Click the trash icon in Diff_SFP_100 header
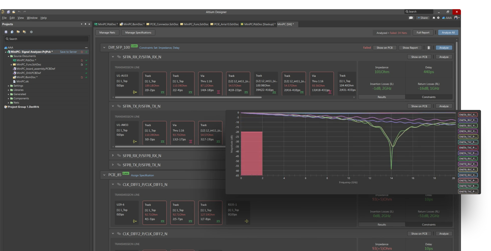 click(x=429, y=48)
